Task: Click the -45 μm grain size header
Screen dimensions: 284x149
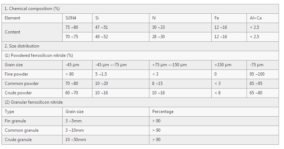Action: [77, 65]
